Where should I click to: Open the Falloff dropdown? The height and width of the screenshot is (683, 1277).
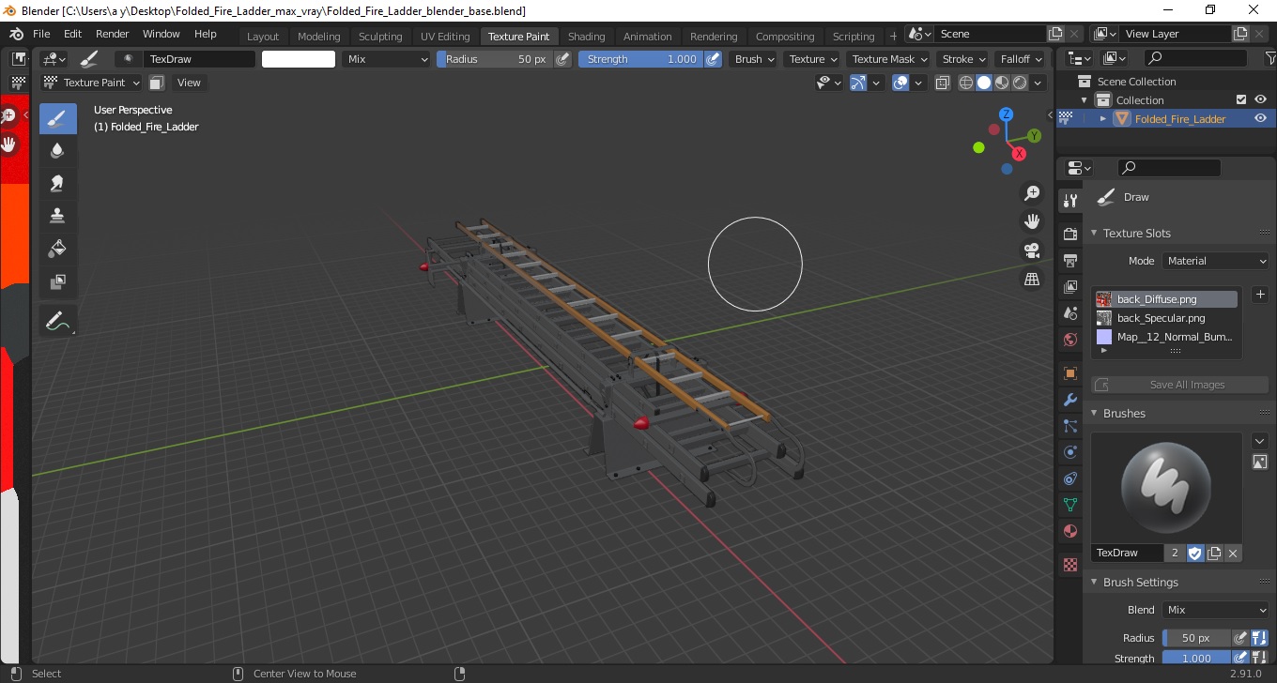[1022, 59]
